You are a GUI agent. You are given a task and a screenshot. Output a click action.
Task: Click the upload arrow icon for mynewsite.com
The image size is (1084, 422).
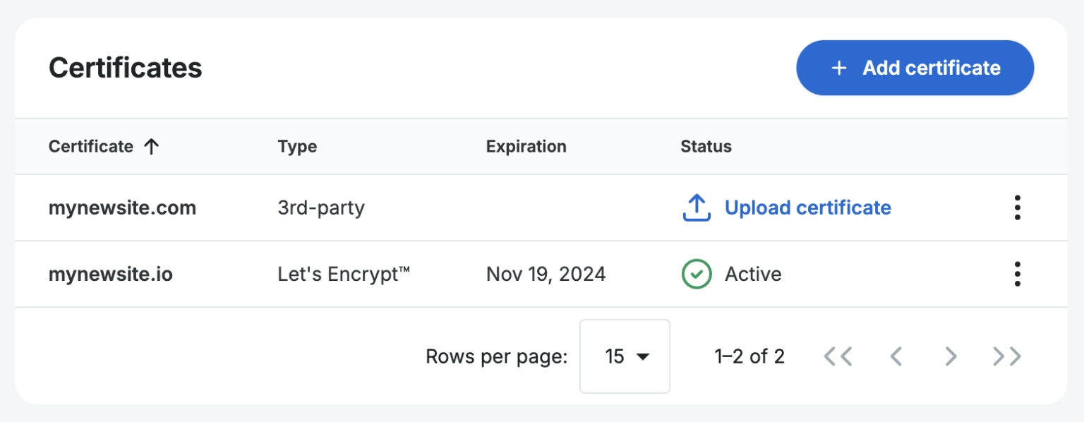tap(696, 207)
